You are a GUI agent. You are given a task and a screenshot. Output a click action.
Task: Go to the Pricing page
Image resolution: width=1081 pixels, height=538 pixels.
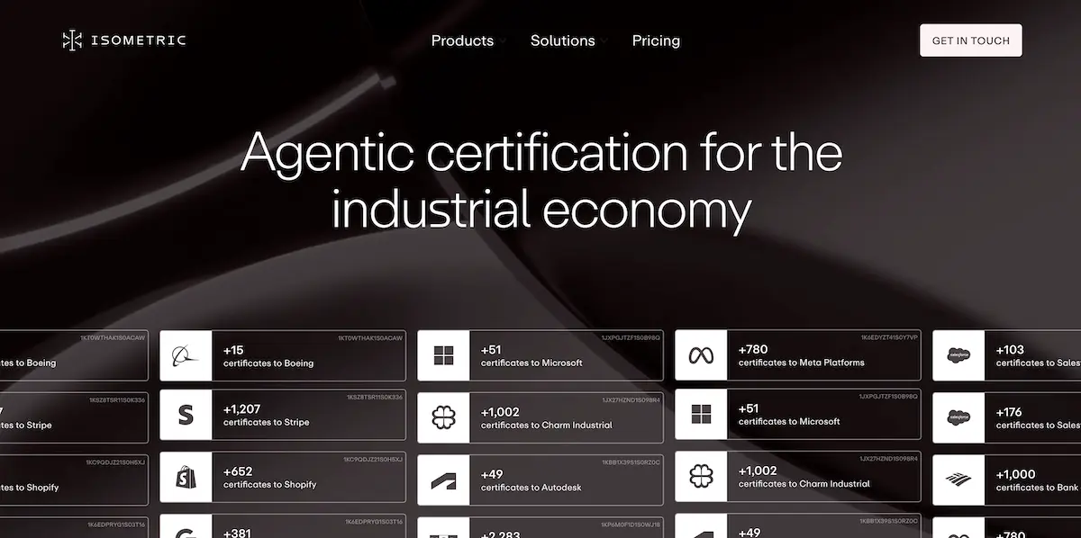656,40
